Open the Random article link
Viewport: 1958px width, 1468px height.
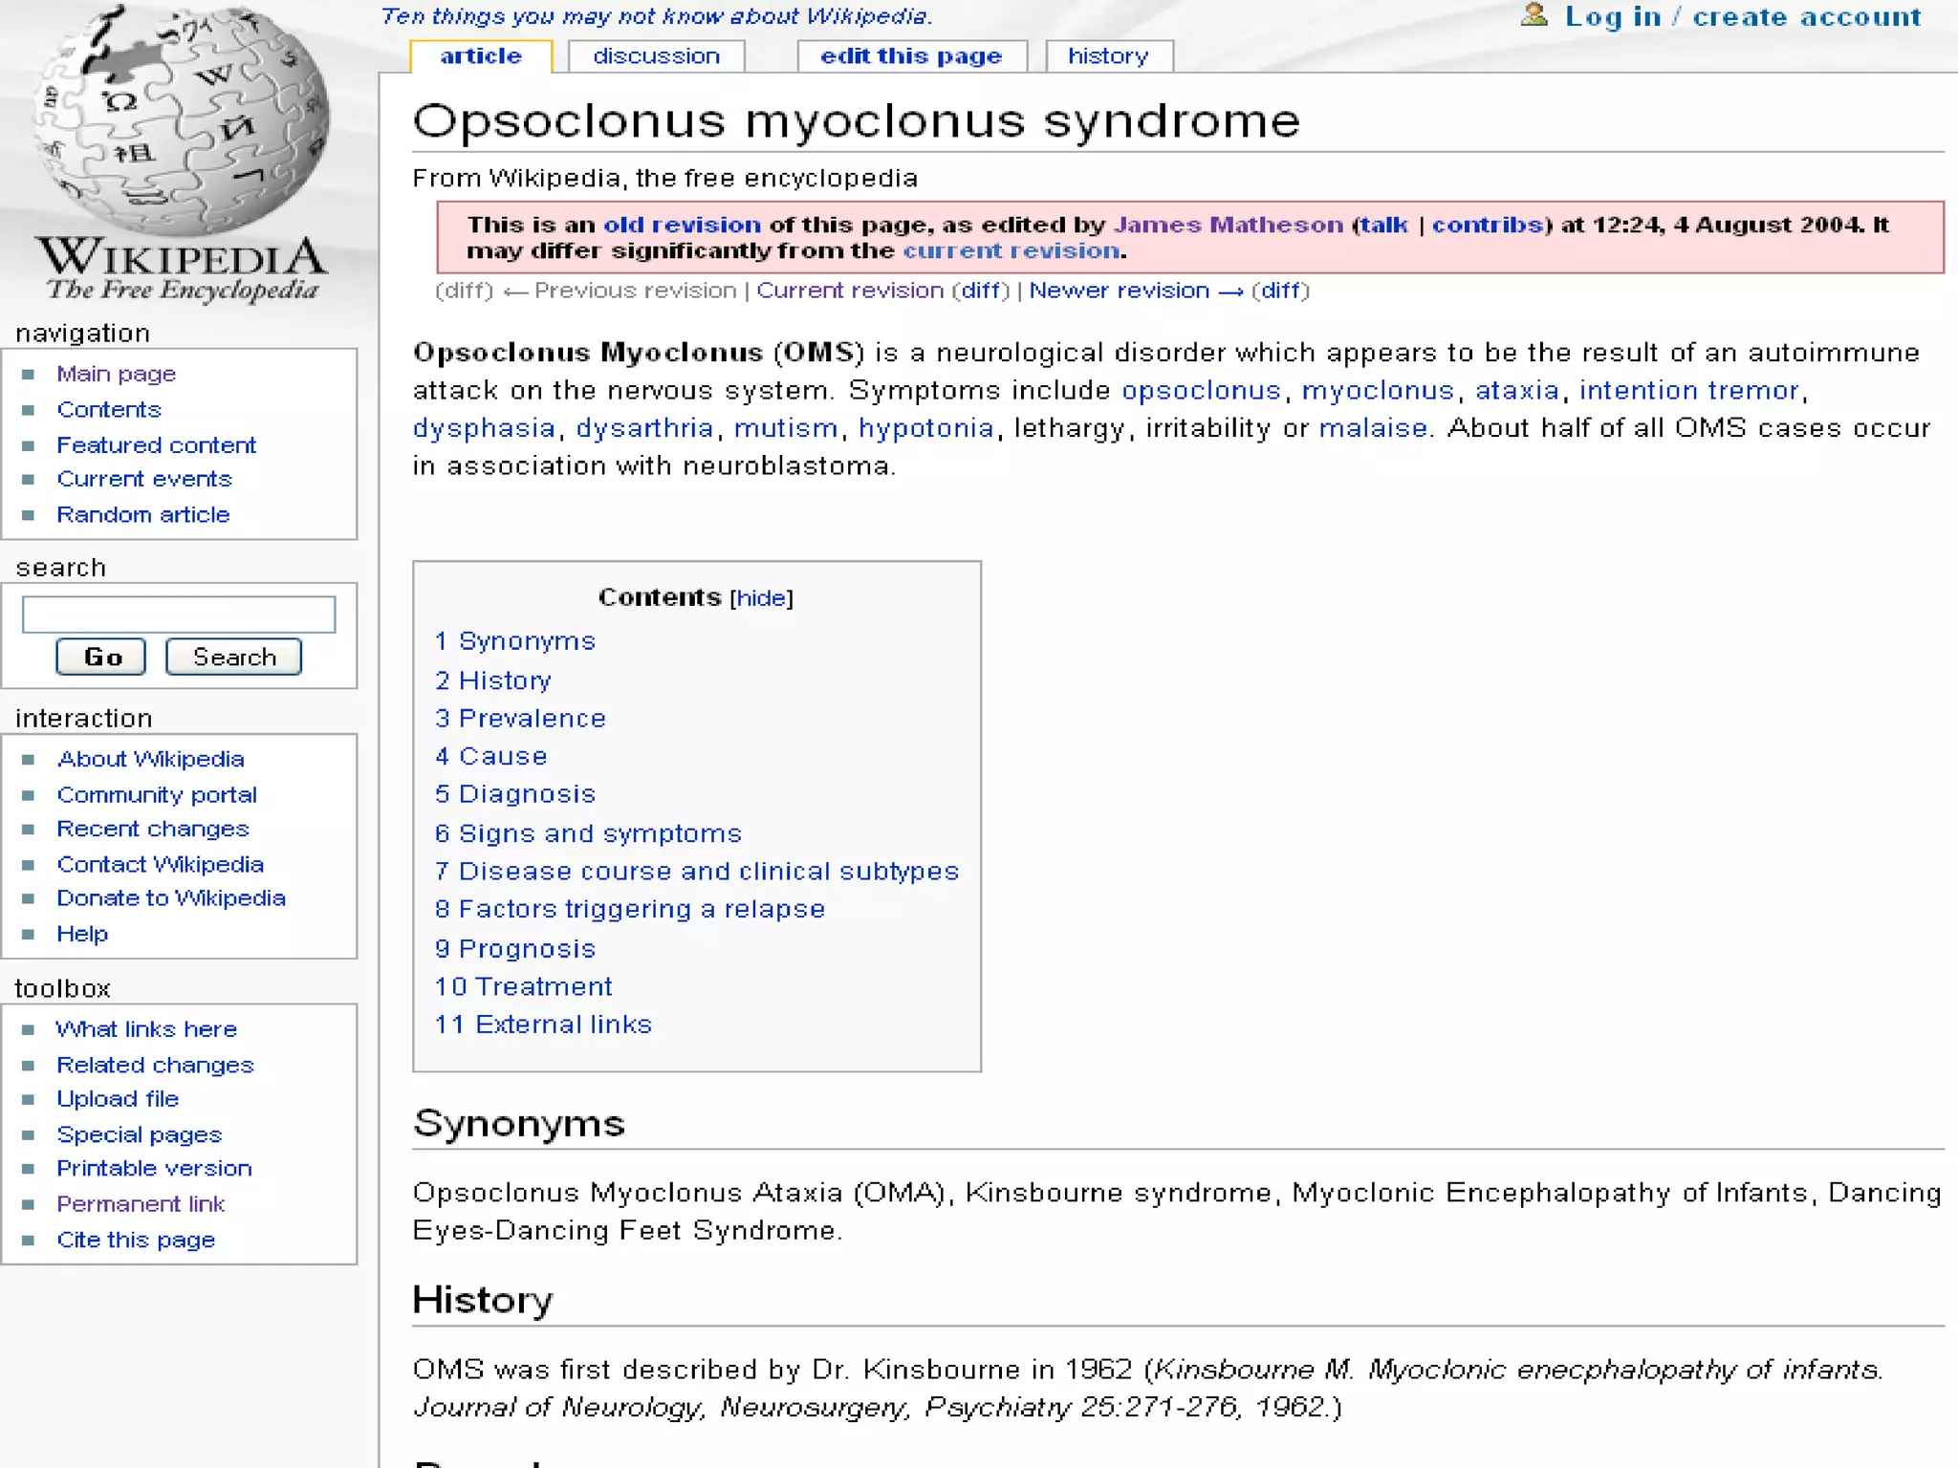point(142,515)
